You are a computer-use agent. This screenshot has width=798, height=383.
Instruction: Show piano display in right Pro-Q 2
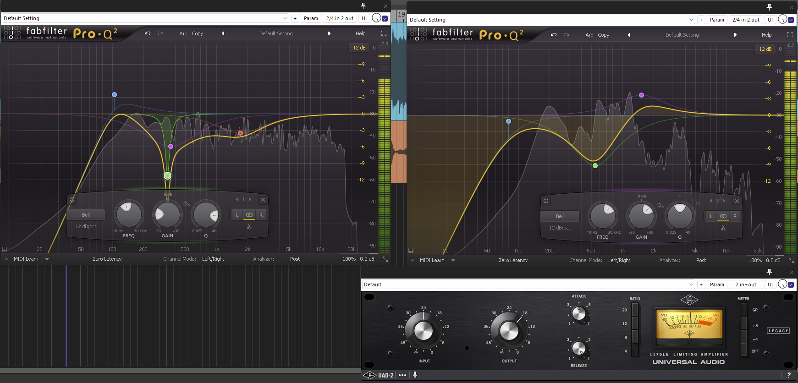pos(411,251)
